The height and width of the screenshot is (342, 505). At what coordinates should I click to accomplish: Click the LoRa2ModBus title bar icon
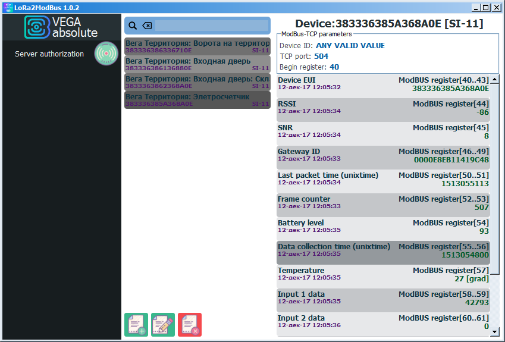(7, 8)
